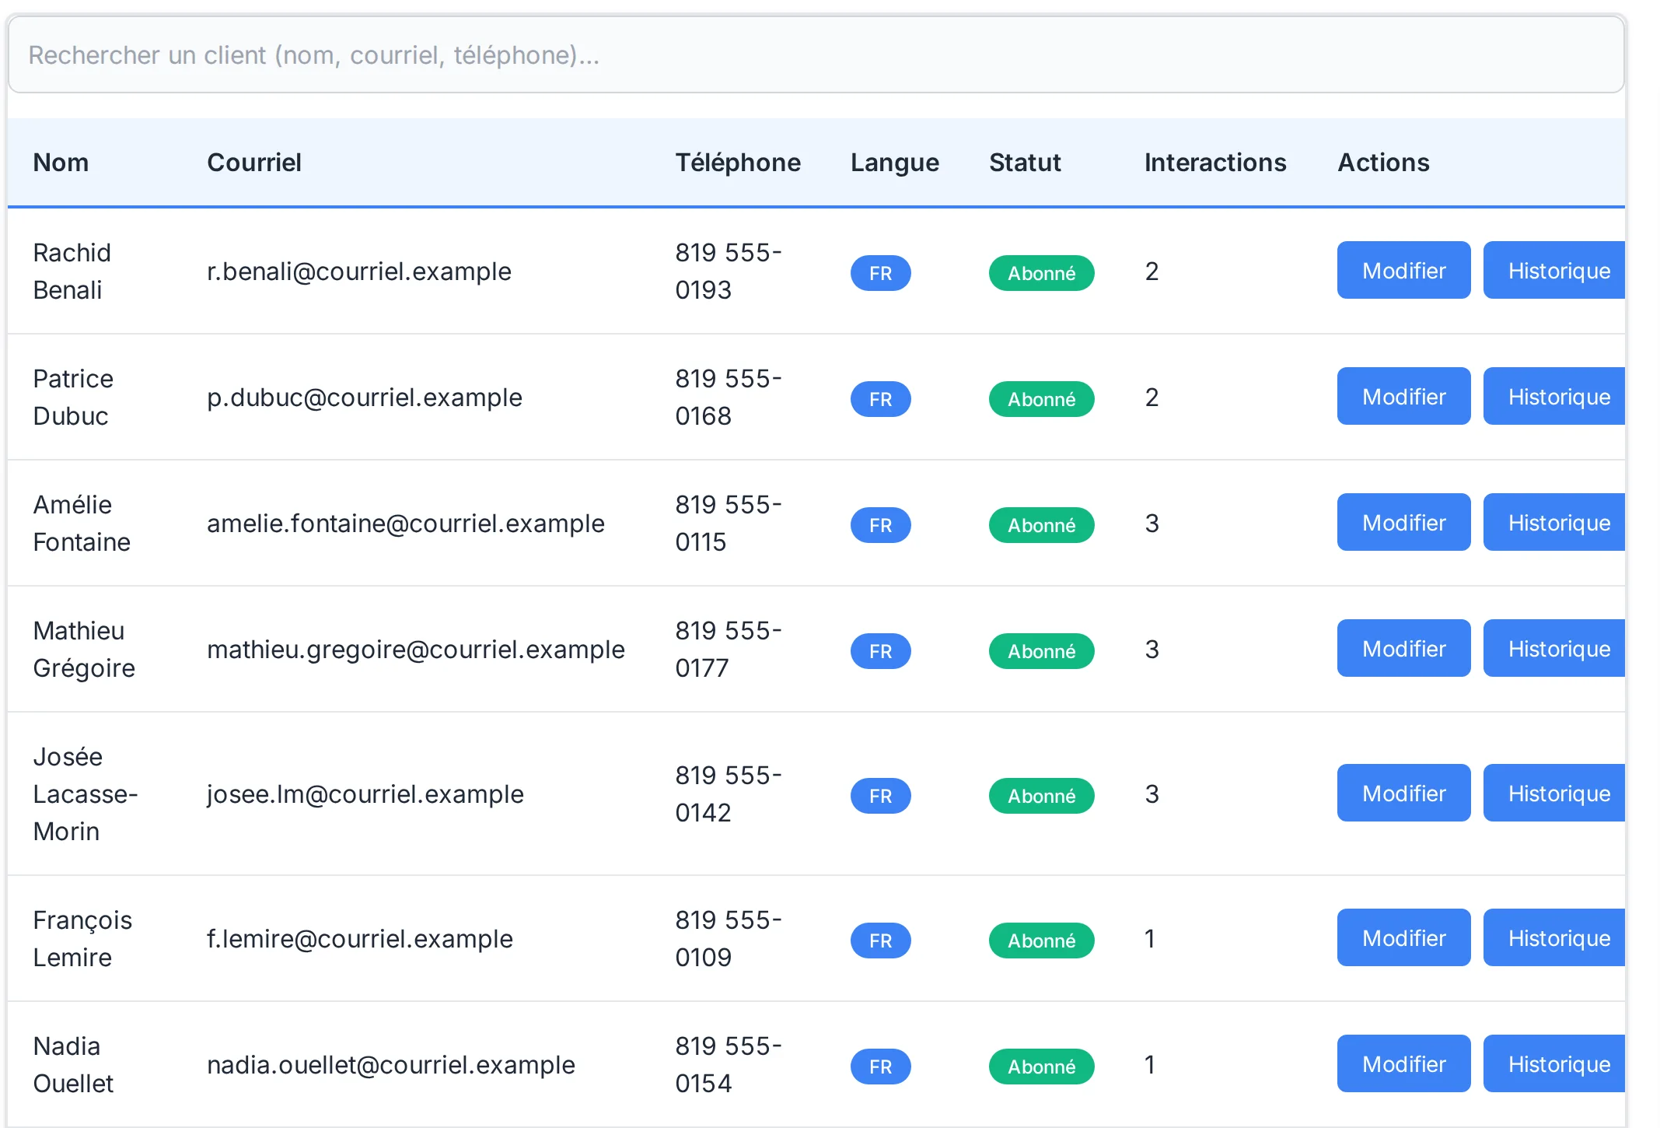Image resolution: width=1660 pixels, height=1128 pixels.
Task: Open Historique for Rachid Benali
Action: click(1553, 271)
